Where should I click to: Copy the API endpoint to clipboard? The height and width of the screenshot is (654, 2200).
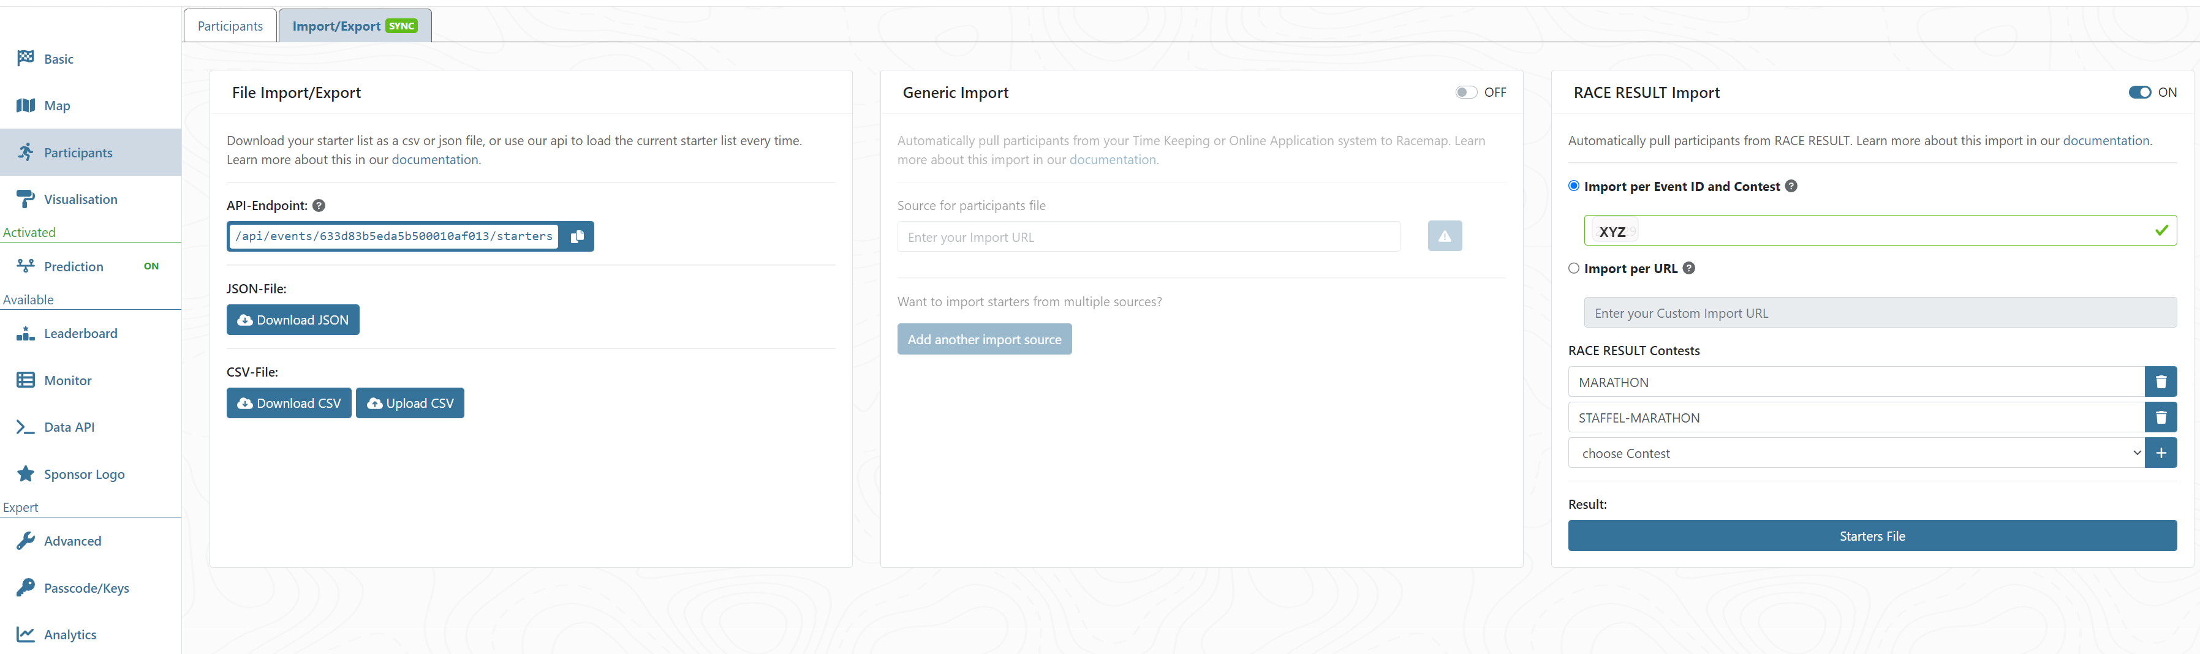[577, 236]
